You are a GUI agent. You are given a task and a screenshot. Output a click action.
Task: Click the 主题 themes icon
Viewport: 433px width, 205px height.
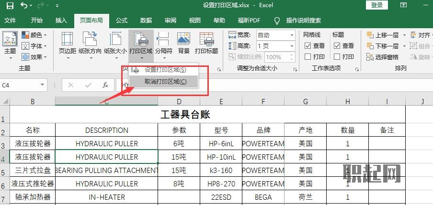[x=10, y=39]
